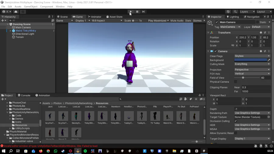Switch to the Console tab
The image size is (274, 154).
(x=24, y=95)
